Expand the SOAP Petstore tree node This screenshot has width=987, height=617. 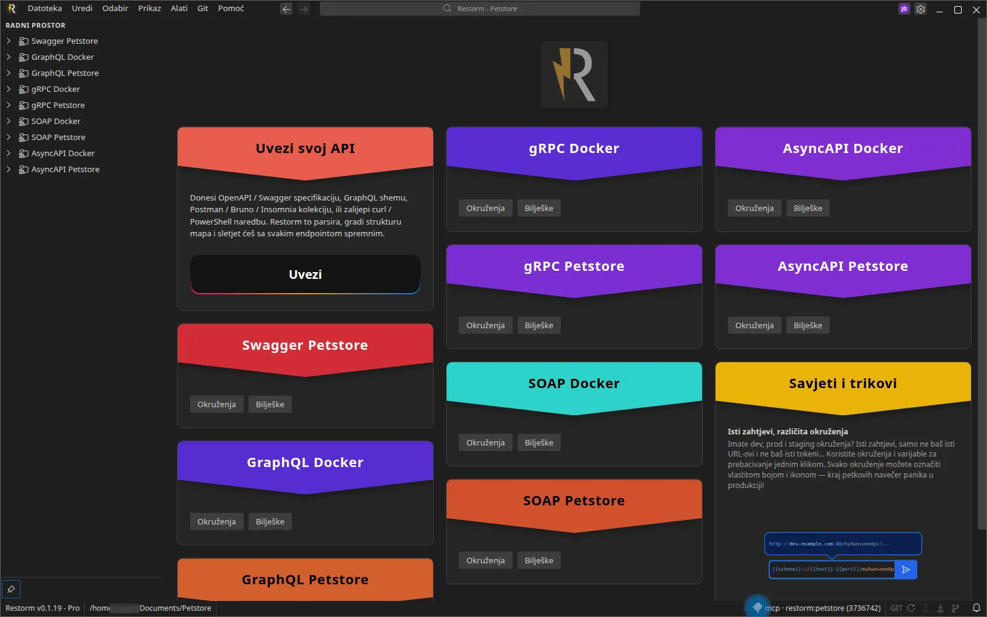(x=9, y=137)
